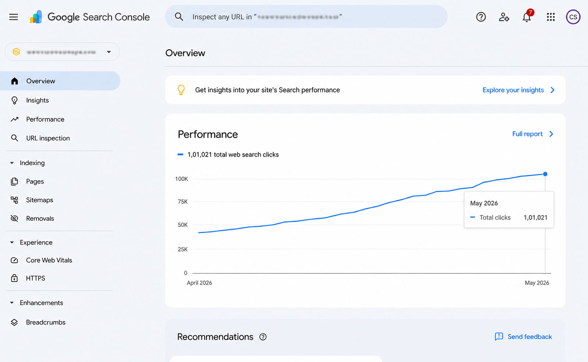Click the Inspect any URL search field

point(306,17)
